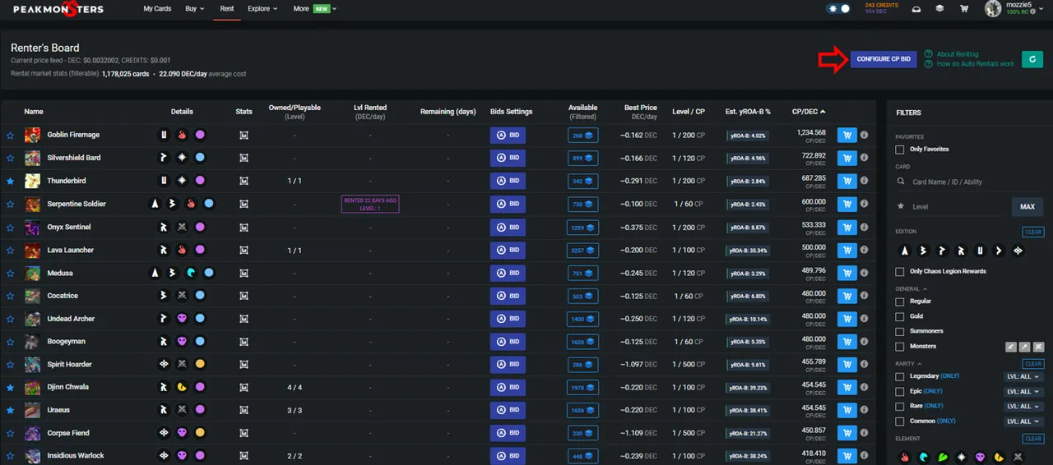Image resolution: width=1053 pixels, height=465 pixels.
Task: Open available 268 listings for Goblin Firemage
Action: coord(582,136)
